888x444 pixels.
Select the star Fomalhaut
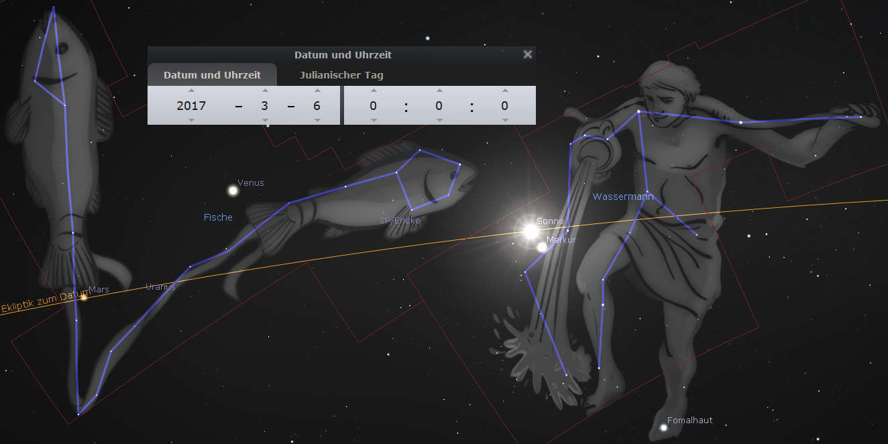663,427
